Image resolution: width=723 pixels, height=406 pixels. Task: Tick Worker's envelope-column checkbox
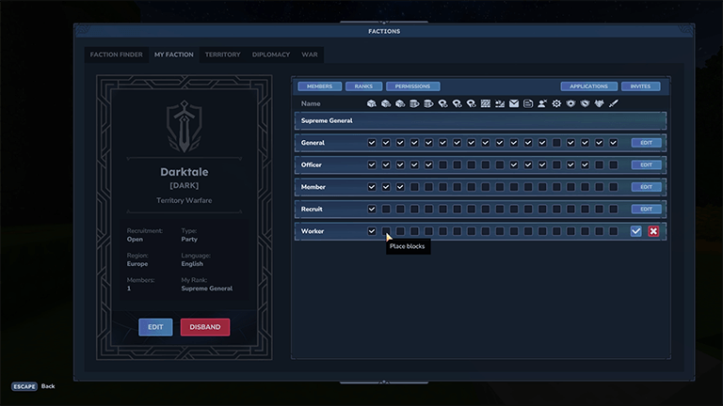(514, 231)
